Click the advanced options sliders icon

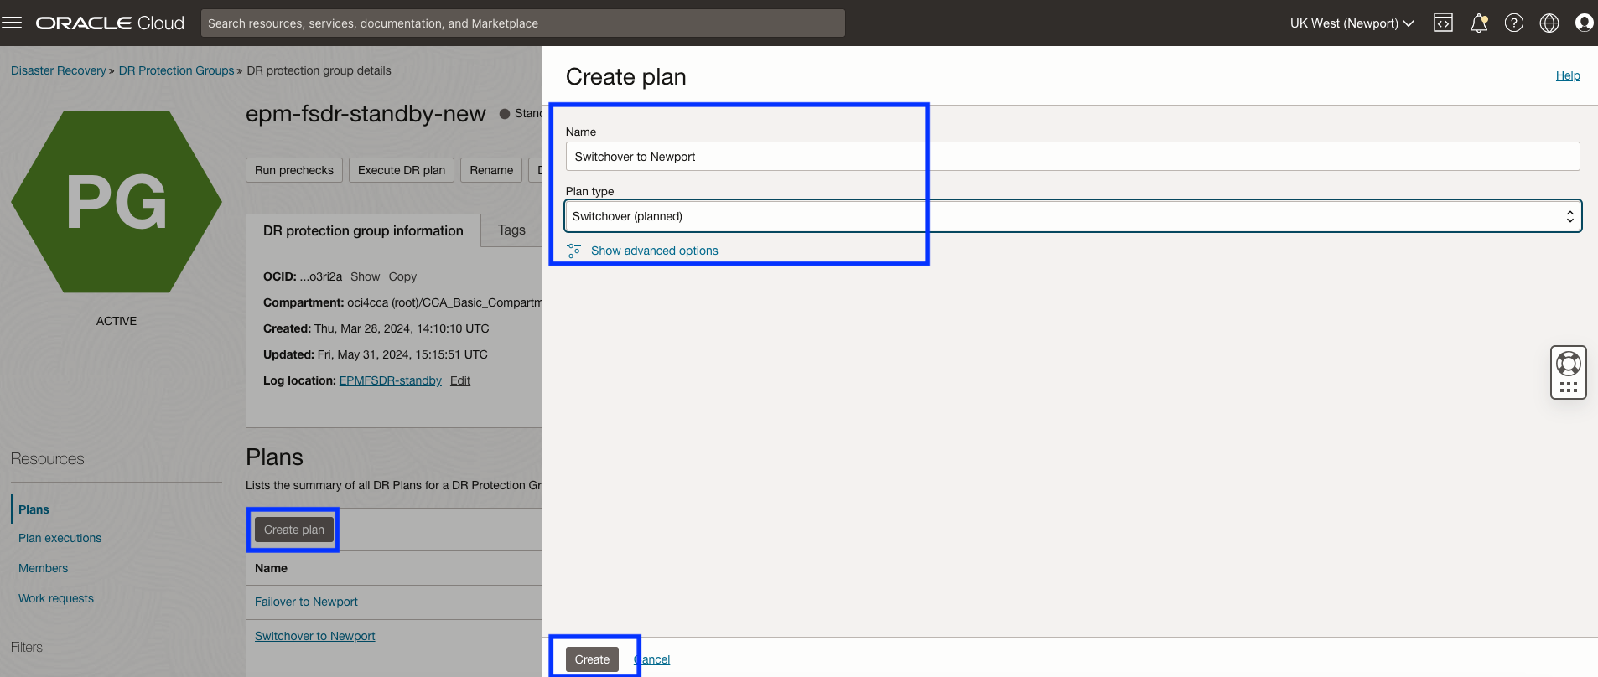573,251
